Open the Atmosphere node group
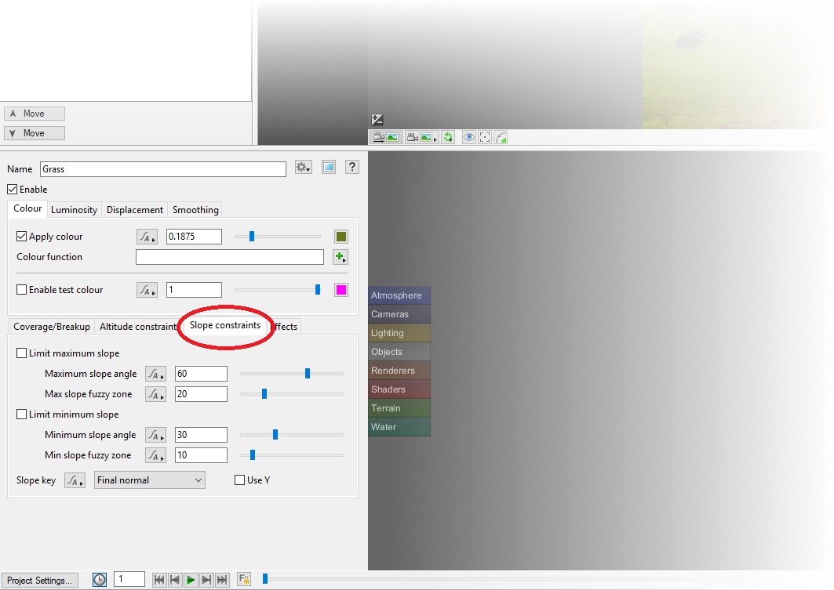Image resolution: width=834 pixels, height=590 pixels. 399,295
